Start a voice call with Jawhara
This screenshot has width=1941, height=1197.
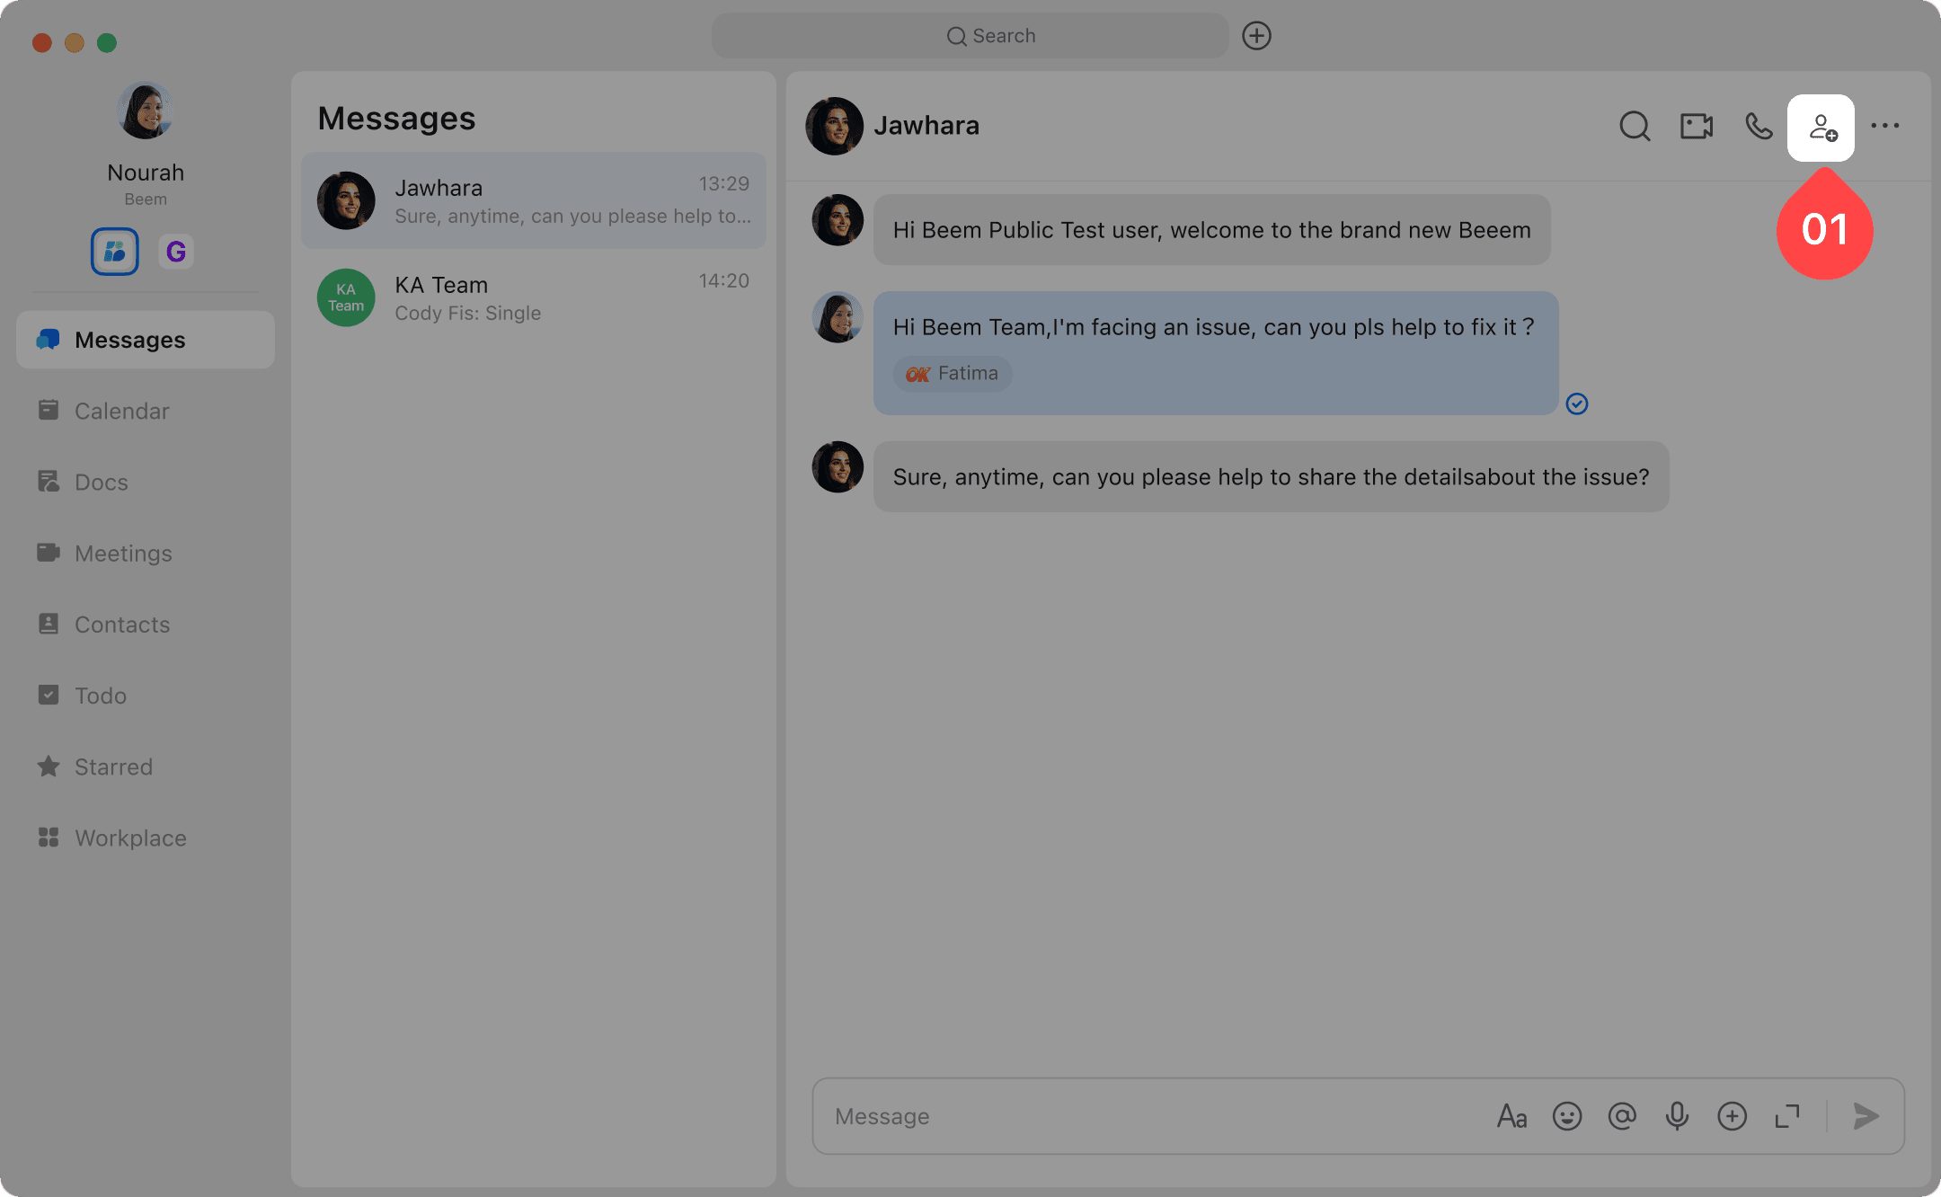[x=1759, y=126]
